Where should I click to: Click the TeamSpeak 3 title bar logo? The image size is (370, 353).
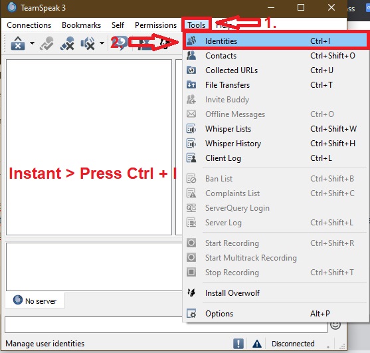[11, 7]
